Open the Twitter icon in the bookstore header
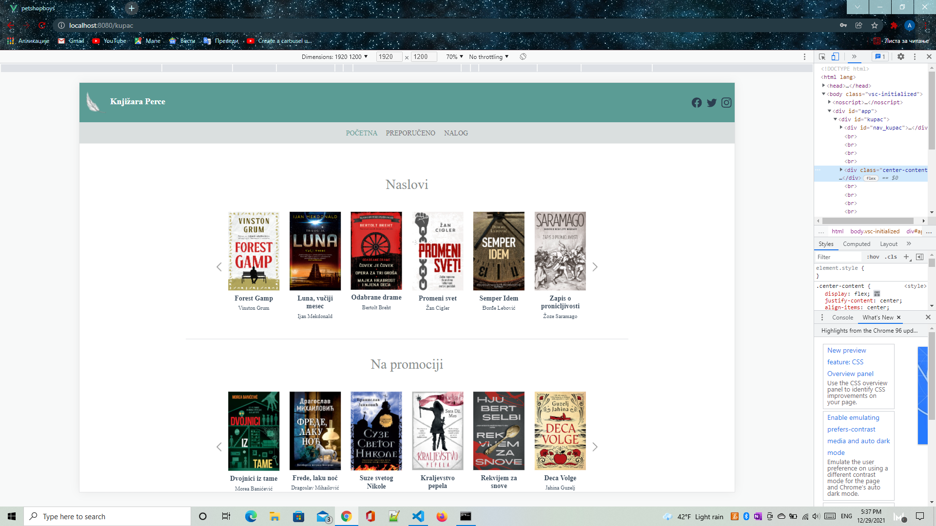Screen dimensions: 936x526 (x=712, y=103)
